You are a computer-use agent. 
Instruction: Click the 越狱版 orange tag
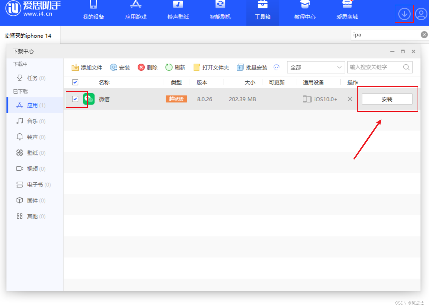pyautogui.click(x=176, y=99)
